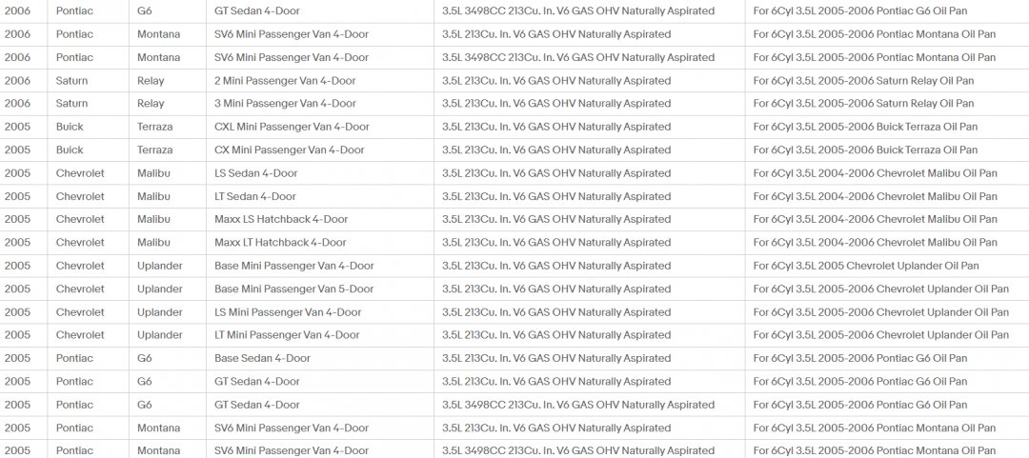1029x458 pixels.
Task: Select the CXL Mini Passenger Van trim cell
Action: coord(319,127)
